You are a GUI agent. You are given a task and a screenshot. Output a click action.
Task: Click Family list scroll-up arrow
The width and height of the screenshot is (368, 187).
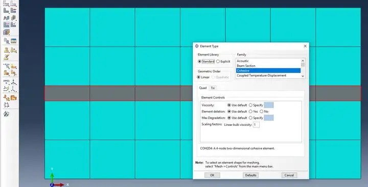(x=303, y=61)
